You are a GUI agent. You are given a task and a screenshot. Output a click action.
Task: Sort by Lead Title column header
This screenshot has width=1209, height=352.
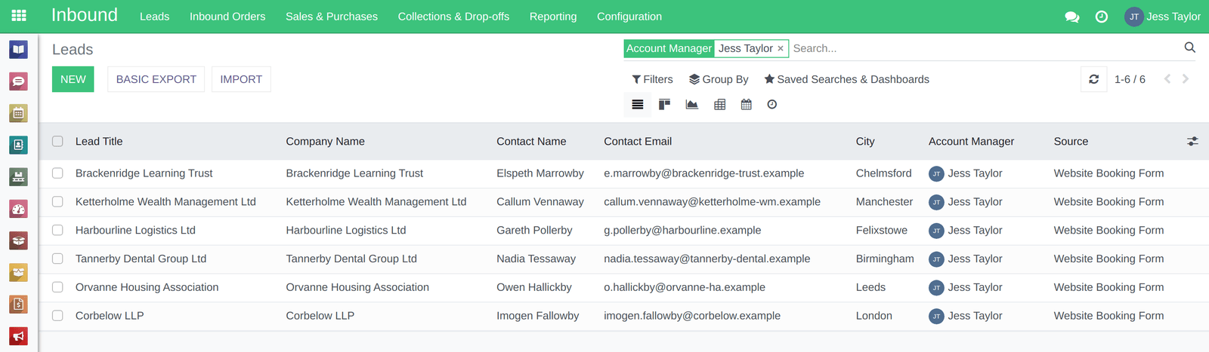99,141
